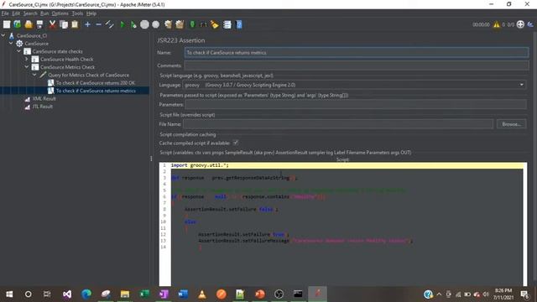Click the large Stop circle icon
This screenshot has width=537, height=302.
coord(144,24)
